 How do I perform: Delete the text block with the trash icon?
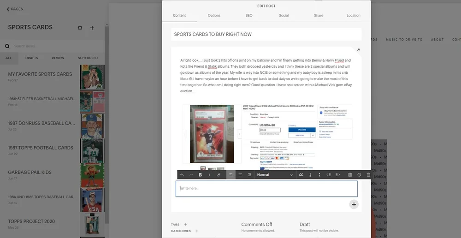tap(368, 175)
